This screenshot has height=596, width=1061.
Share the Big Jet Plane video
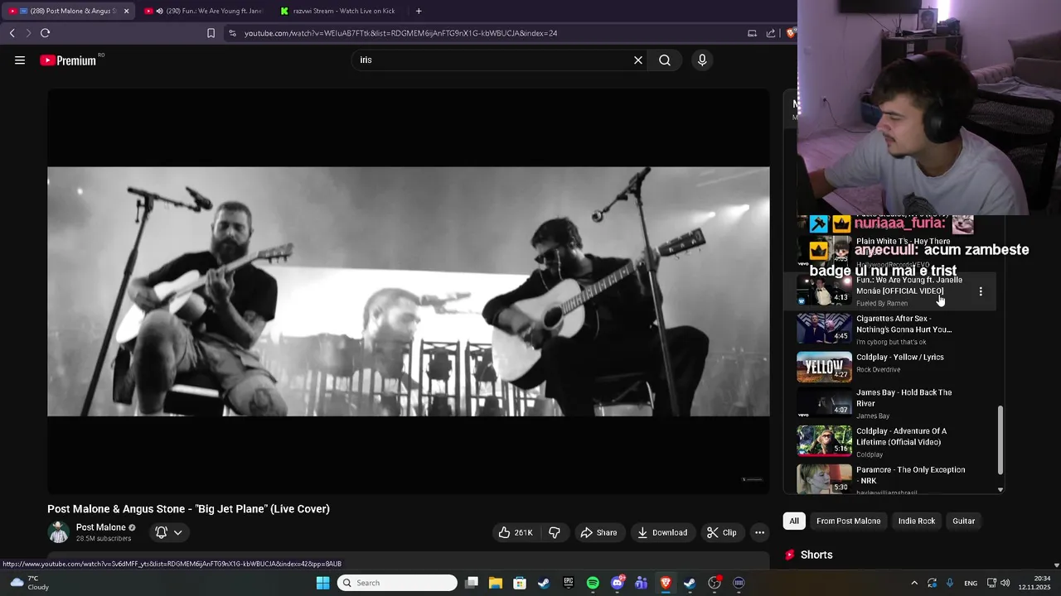pyautogui.click(x=598, y=532)
